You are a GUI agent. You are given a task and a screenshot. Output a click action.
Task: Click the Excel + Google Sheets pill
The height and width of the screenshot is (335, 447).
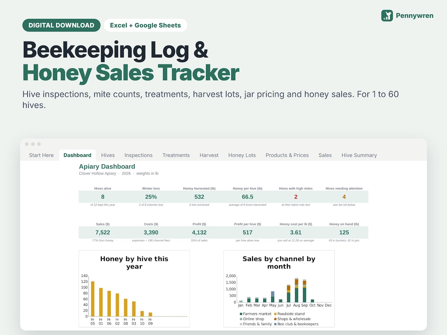pos(145,25)
